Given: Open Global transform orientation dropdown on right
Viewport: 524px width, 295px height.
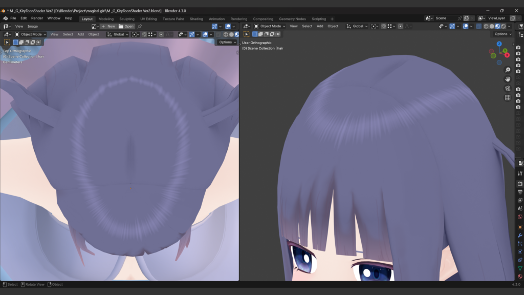Looking at the screenshot, I should pos(357,26).
